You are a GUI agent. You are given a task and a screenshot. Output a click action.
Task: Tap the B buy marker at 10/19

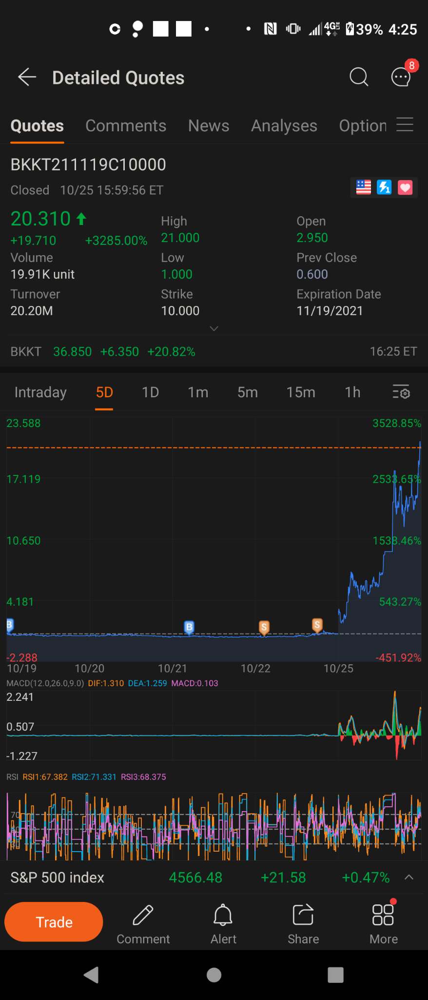(x=9, y=625)
